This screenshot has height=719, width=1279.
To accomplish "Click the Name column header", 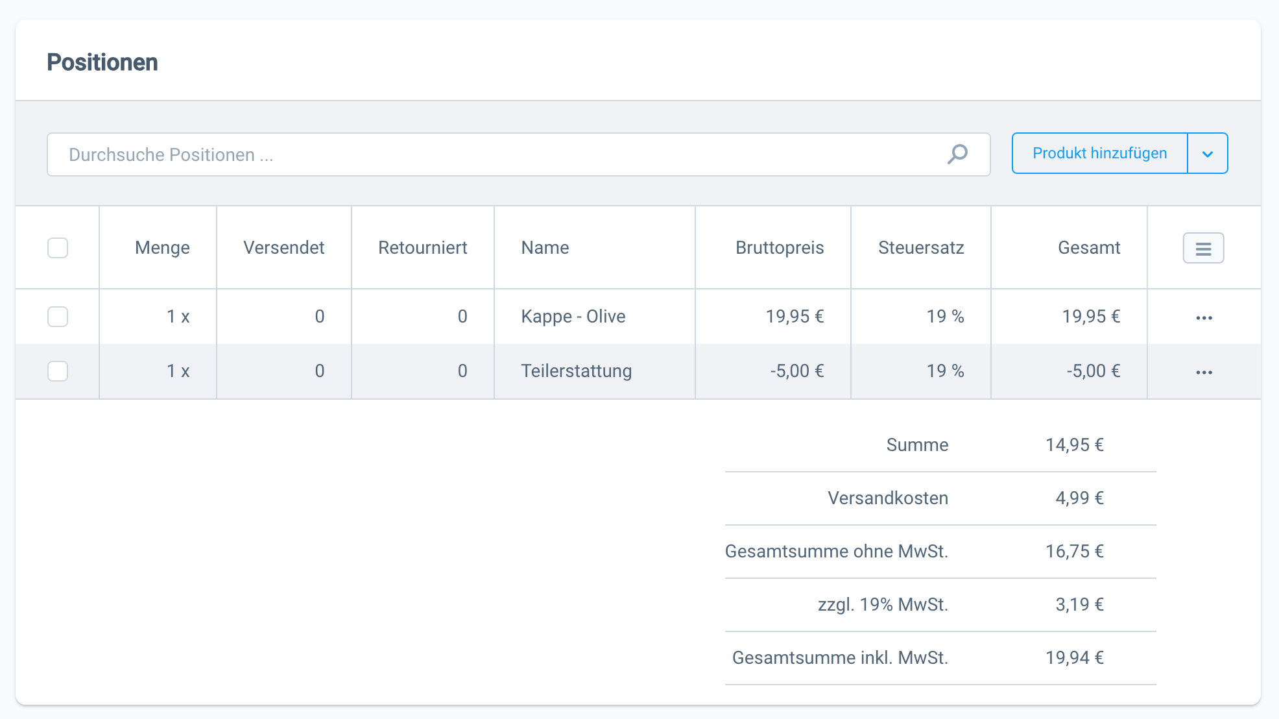I will [x=545, y=248].
